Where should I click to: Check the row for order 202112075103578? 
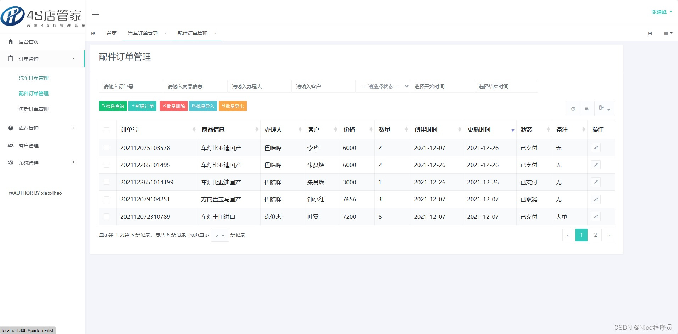(106, 147)
